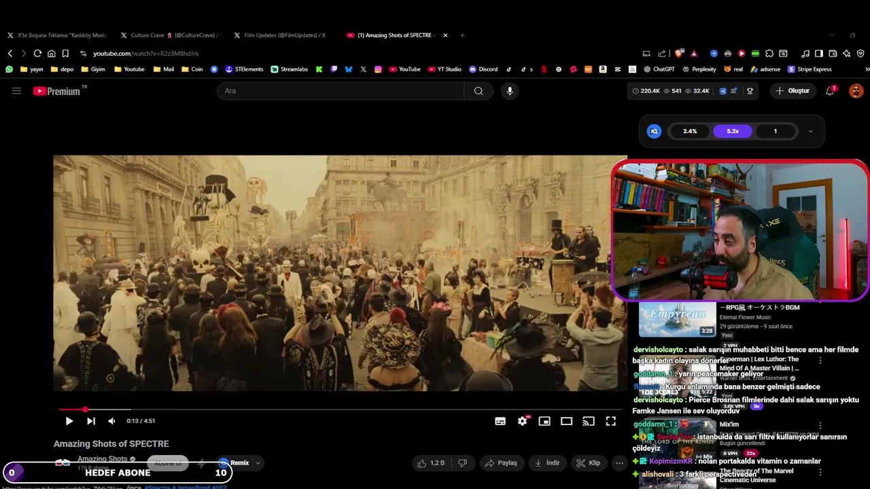Screen dimensions: 870x489
Task: Play the SPECTRE video
Action: click(69, 421)
